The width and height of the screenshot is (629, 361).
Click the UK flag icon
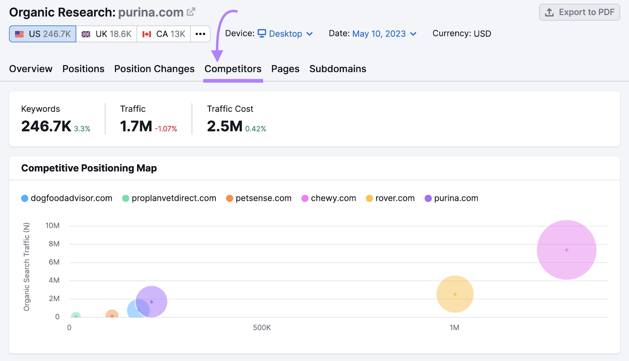pyautogui.click(x=86, y=34)
